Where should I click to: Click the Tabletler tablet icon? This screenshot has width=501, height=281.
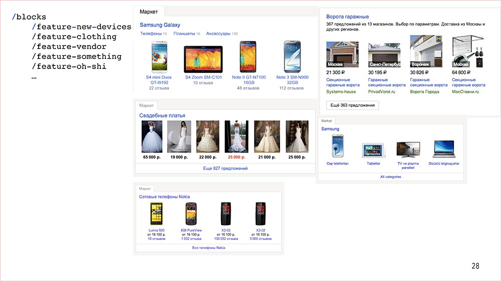373,150
